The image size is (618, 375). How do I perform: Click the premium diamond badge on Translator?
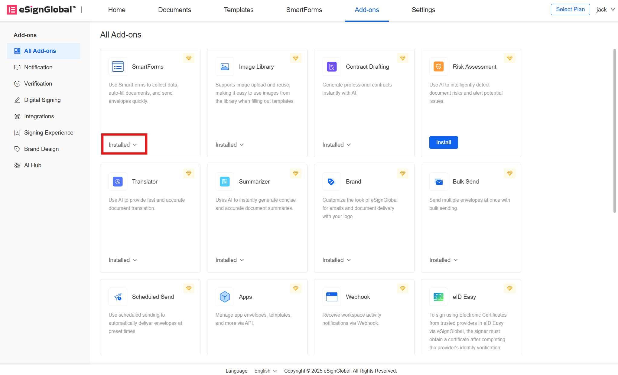click(189, 173)
